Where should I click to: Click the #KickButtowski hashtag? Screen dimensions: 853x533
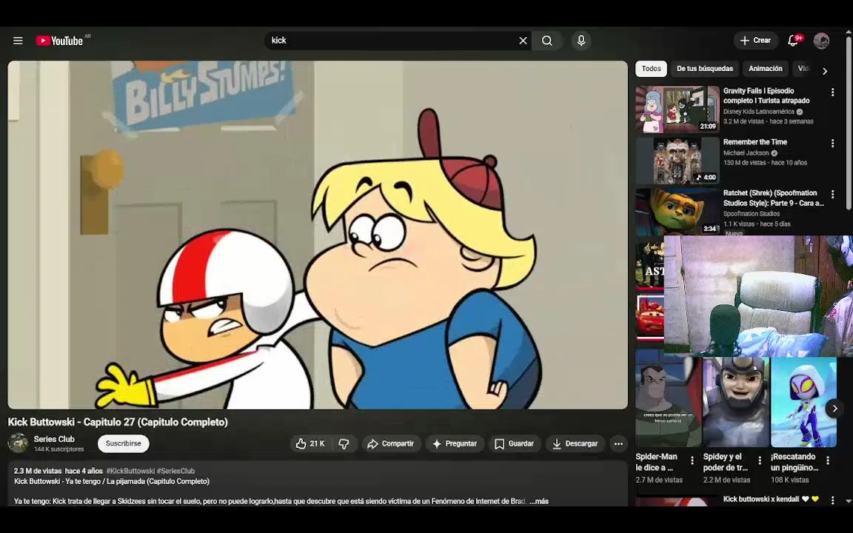coord(130,471)
